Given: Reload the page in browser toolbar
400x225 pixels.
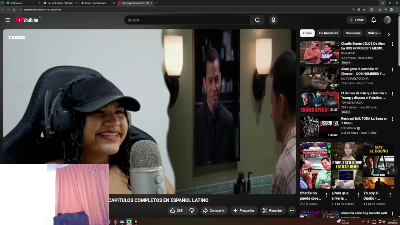Looking at the screenshot, I should (14, 10).
